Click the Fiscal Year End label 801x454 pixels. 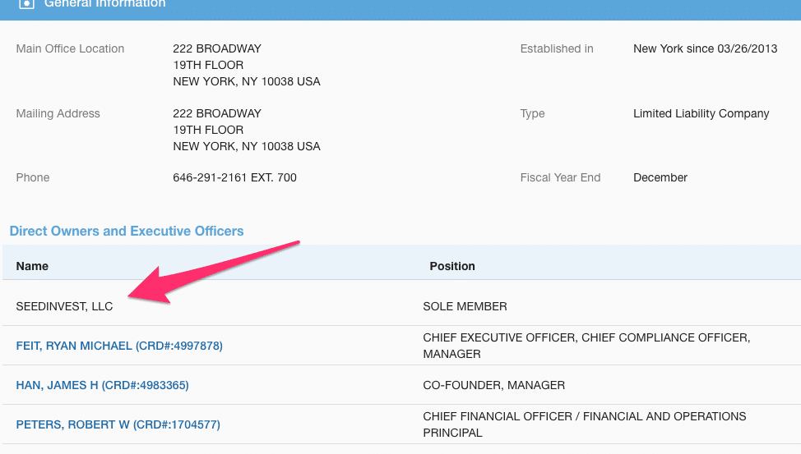(560, 177)
